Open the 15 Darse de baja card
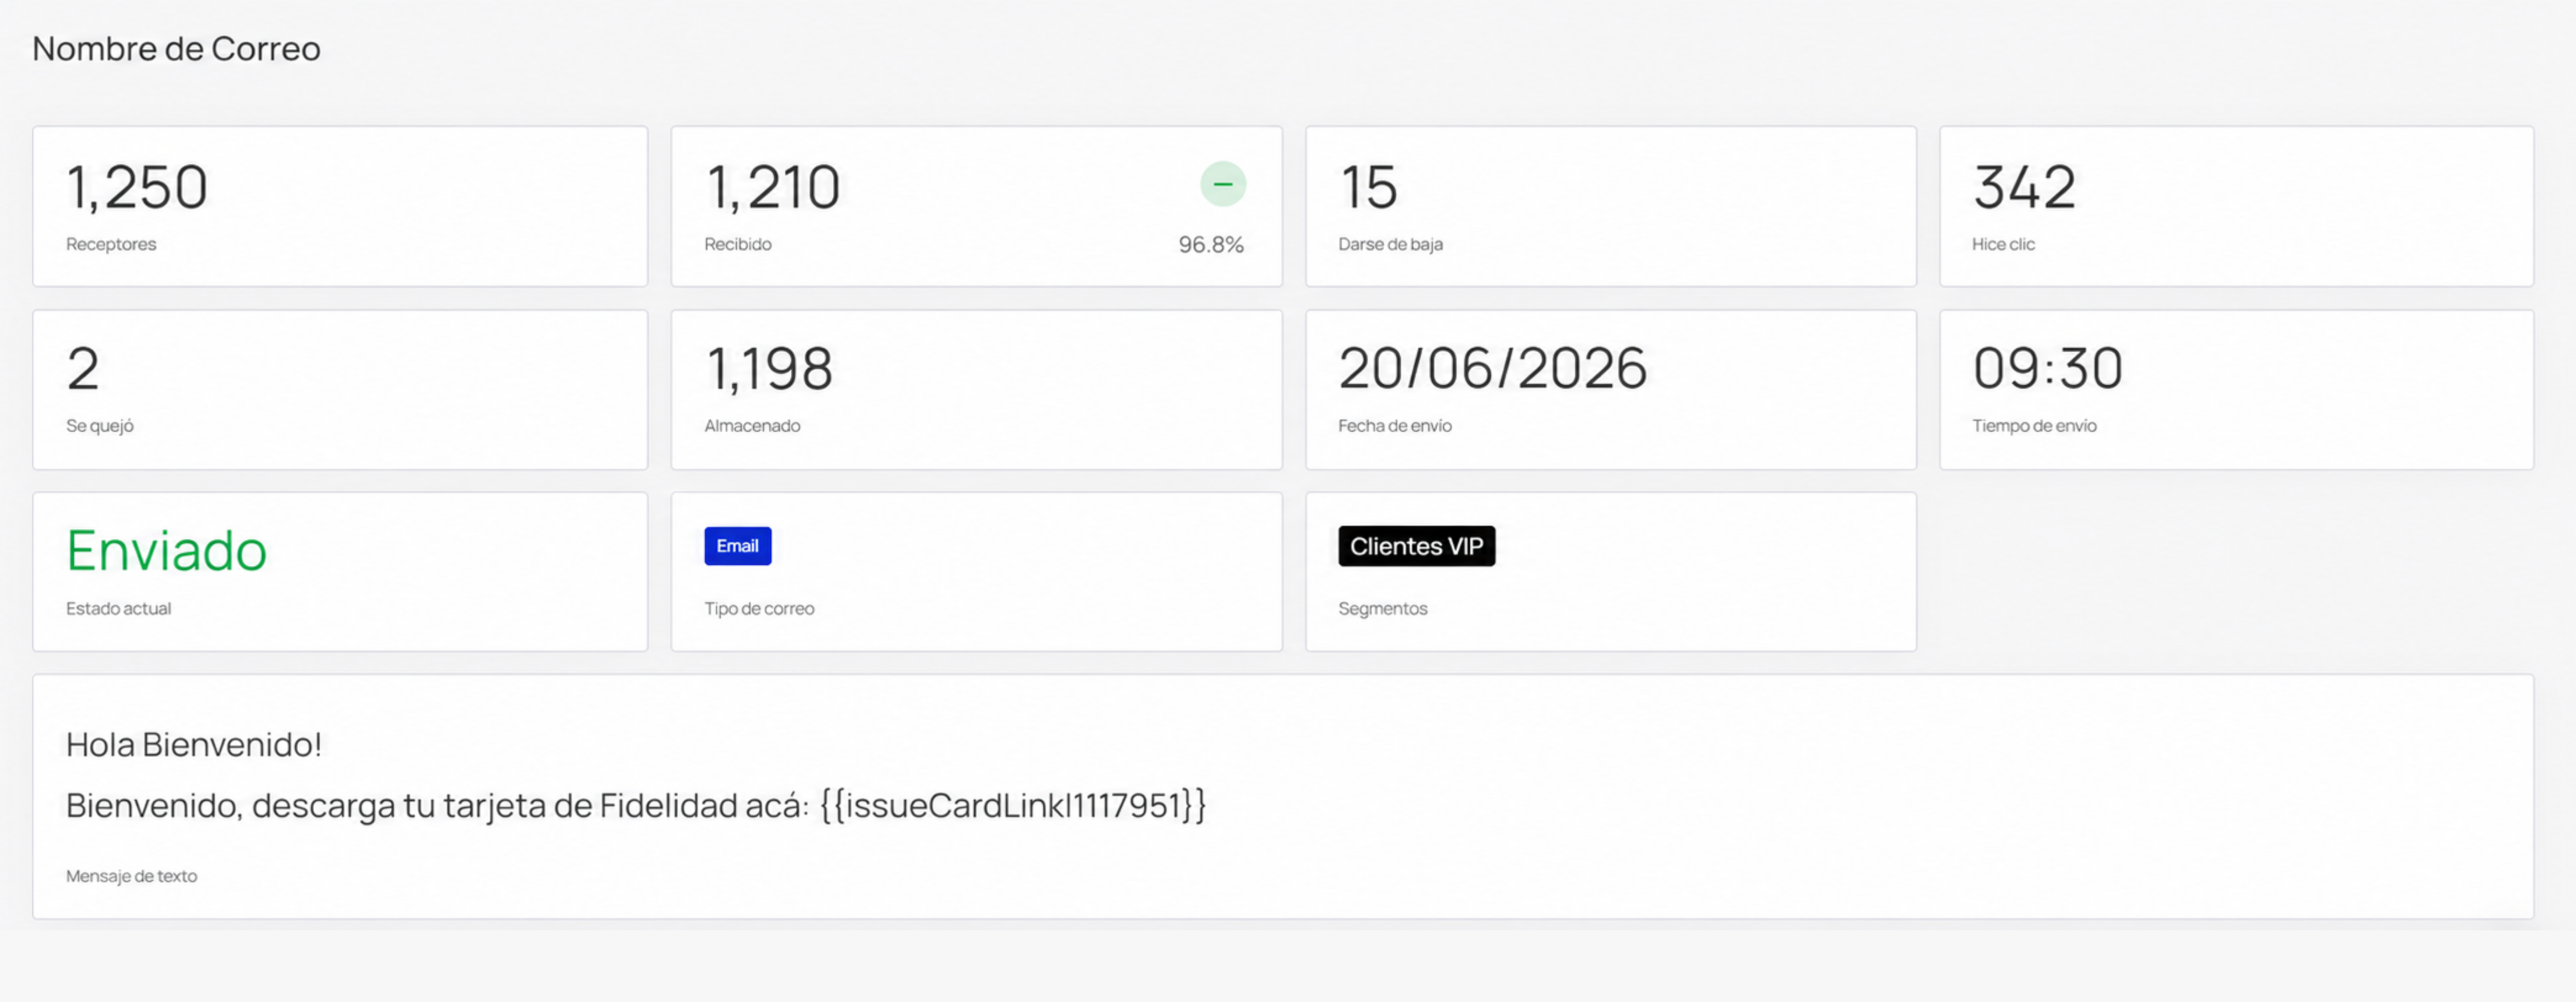Viewport: 2576px width, 1002px height. [x=1610, y=206]
